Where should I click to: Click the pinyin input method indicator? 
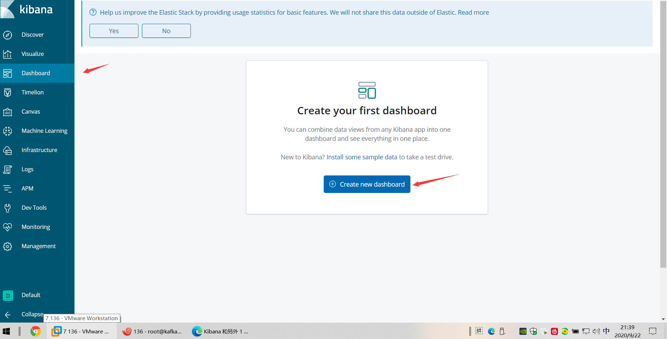[x=479, y=331]
